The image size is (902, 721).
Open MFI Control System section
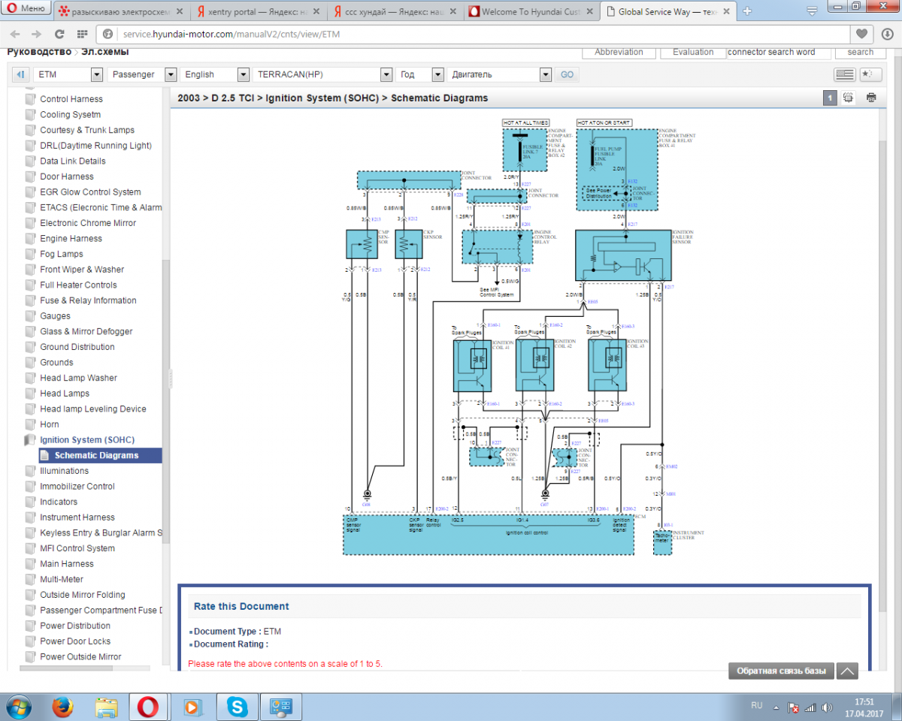[77, 548]
